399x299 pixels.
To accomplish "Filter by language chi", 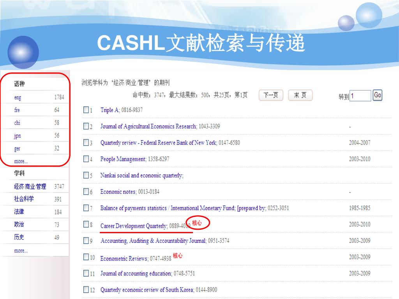I will (x=17, y=123).
